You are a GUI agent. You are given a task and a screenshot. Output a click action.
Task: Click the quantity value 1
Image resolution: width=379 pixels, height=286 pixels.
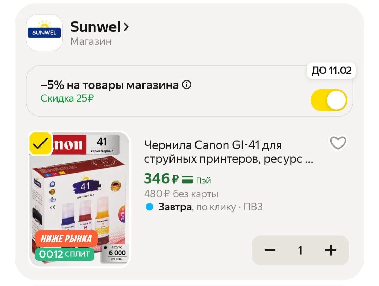300,250
